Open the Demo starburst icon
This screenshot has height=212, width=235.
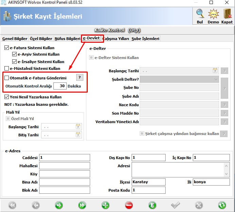click(214, 14)
